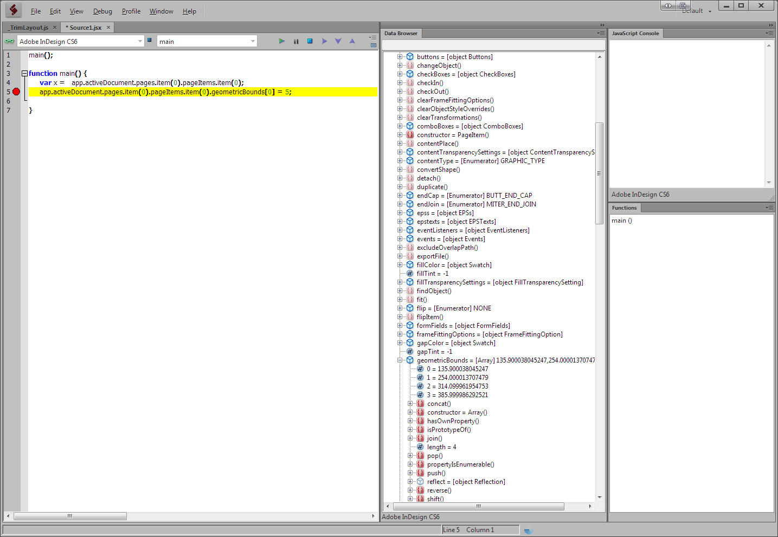This screenshot has height=537, width=778.
Task: Open the Profile menu
Action: (x=131, y=11)
